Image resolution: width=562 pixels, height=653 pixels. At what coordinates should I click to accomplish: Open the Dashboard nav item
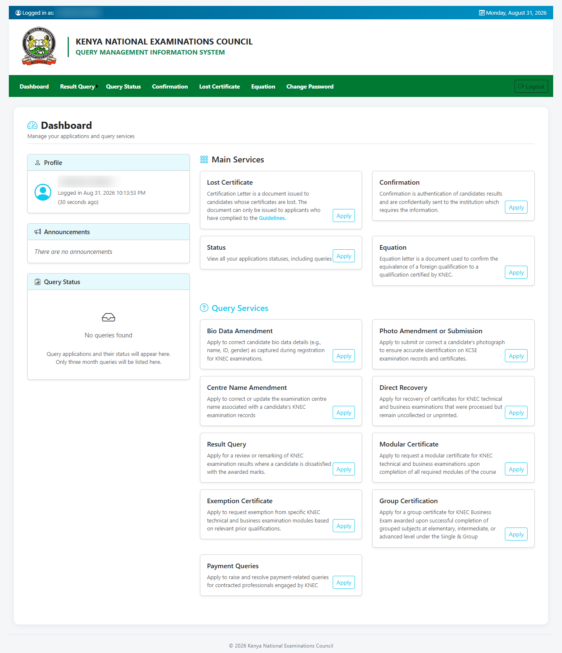tap(34, 86)
